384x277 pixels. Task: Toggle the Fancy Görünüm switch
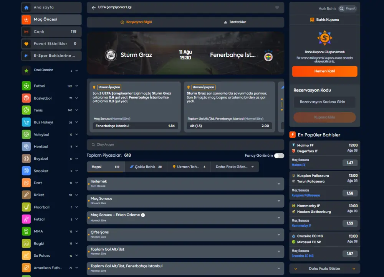pos(279,156)
